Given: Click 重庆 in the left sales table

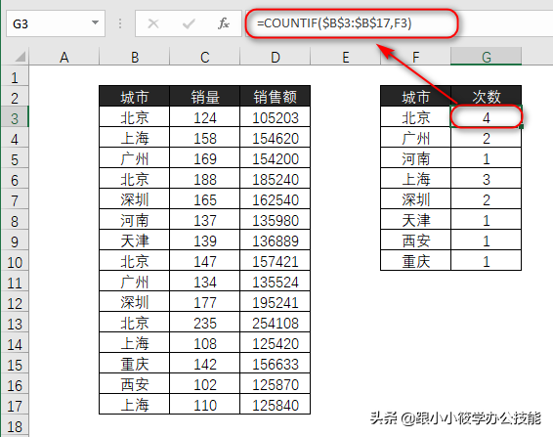Looking at the screenshot, I should tap(135, 364).
